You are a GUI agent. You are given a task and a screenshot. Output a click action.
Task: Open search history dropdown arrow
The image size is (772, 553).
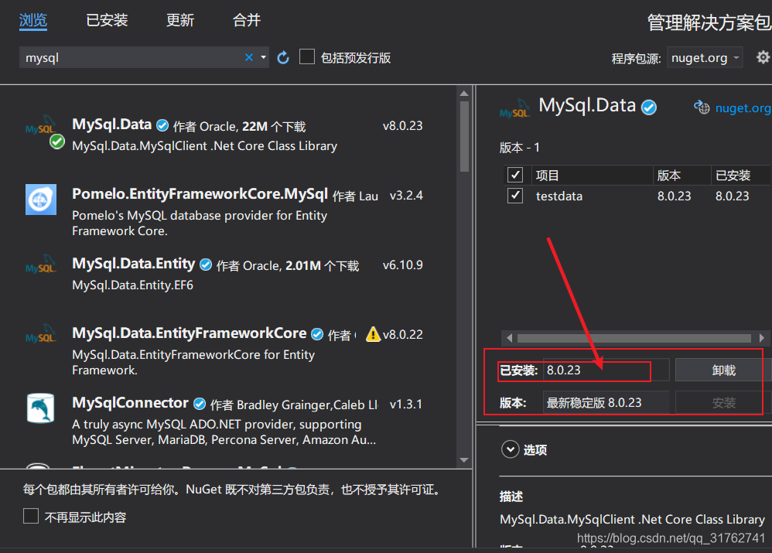[264, 57]
